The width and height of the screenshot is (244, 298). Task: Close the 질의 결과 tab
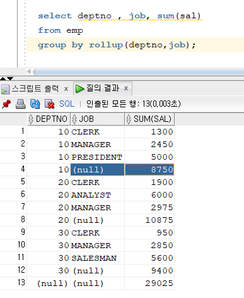126,88
